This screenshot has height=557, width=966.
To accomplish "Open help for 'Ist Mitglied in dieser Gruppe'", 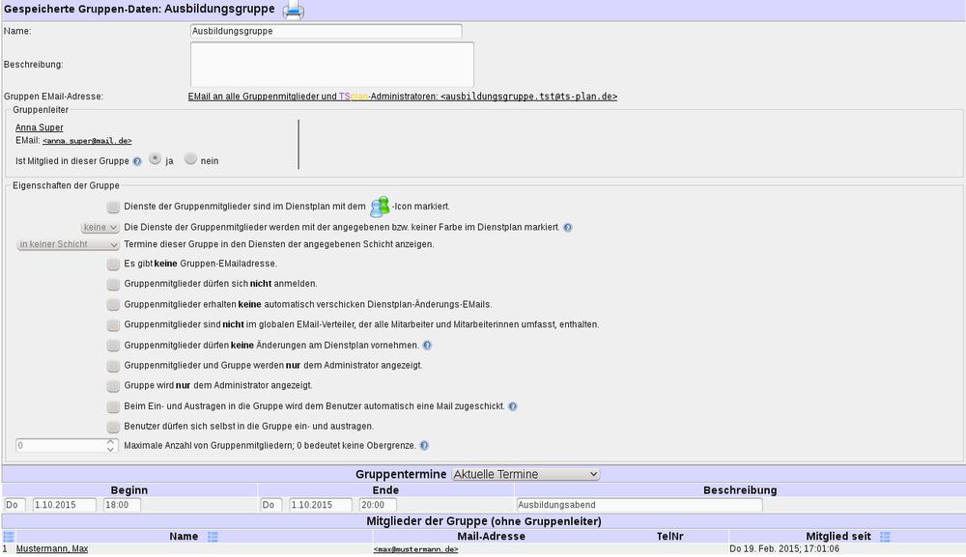I will coord(137,161).
